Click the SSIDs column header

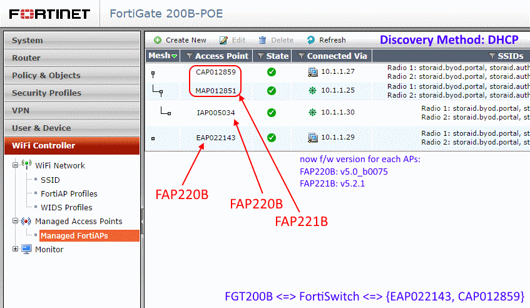click(x=451, y=56)
